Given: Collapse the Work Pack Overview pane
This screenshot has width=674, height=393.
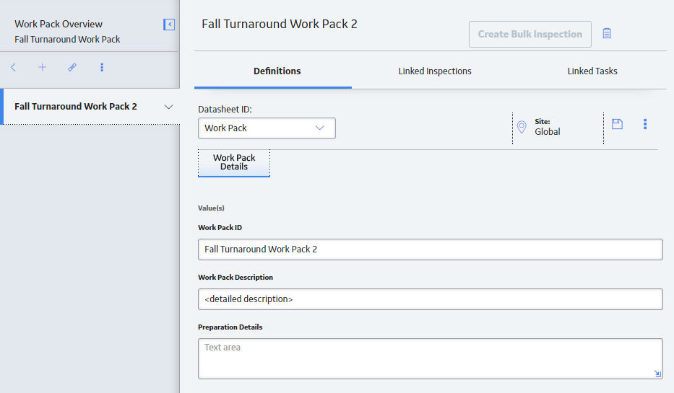Looking at the screenshot, I should tap(169, 25).
